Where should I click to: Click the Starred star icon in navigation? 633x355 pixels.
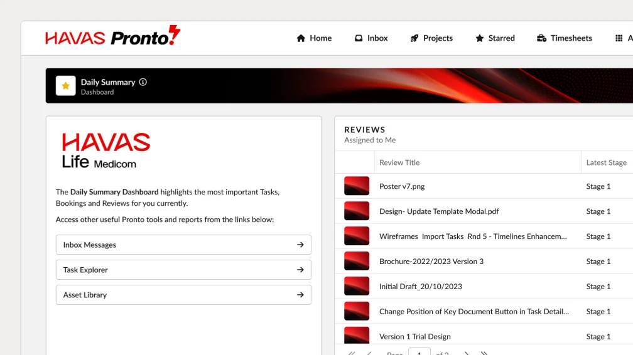[x=480, y=38]
